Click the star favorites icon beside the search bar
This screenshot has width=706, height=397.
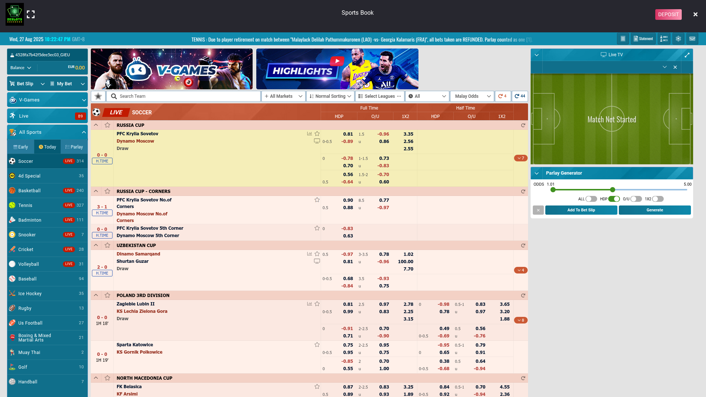(x=98, y=96)
